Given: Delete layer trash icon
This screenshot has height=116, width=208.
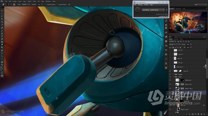Looking at the screenshot, I should 204,114.
